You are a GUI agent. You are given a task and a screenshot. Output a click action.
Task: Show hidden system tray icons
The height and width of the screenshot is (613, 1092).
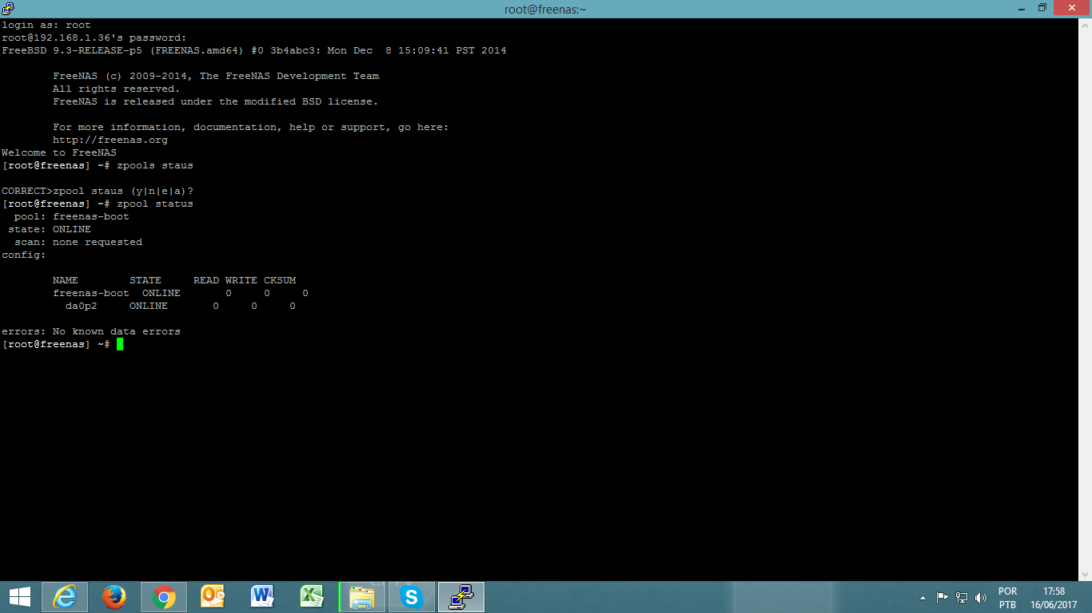923,597
